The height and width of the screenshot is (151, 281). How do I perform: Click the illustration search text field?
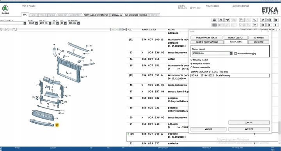tap(64, 29)
